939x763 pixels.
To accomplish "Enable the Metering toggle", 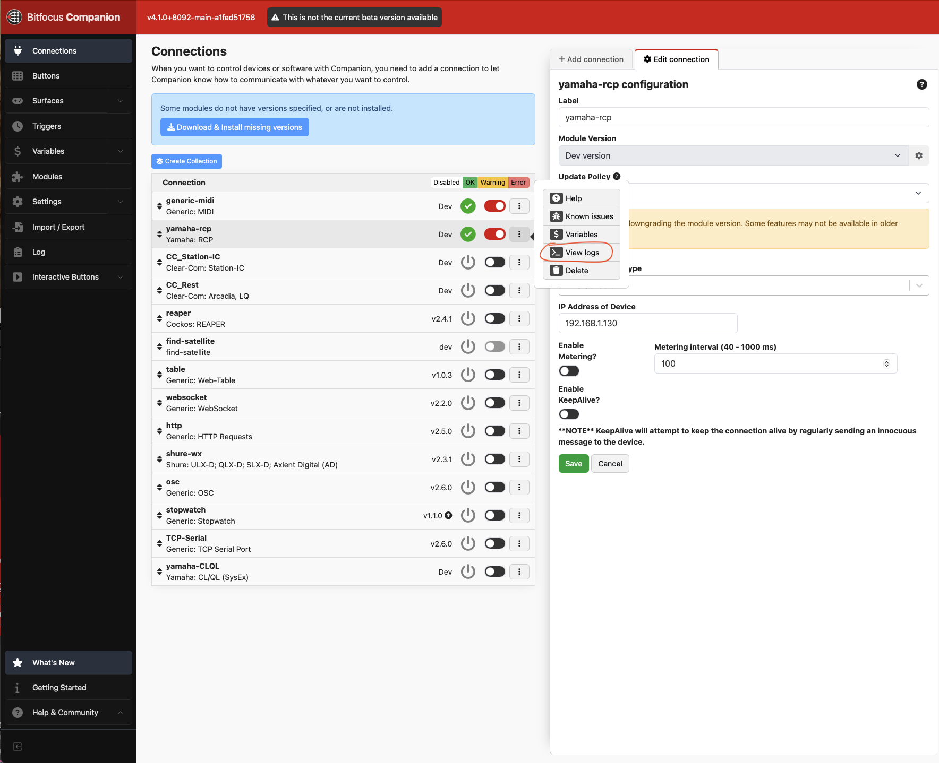I will pyautogui.click(x=568, y=370).
